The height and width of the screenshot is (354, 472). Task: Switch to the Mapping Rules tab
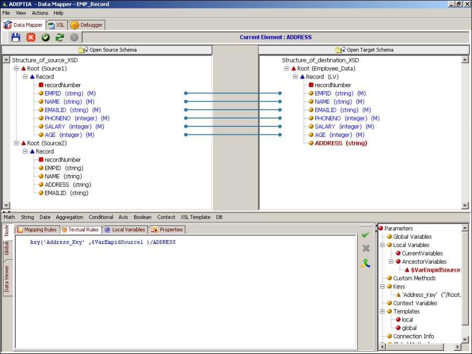[x=37, y=230]
